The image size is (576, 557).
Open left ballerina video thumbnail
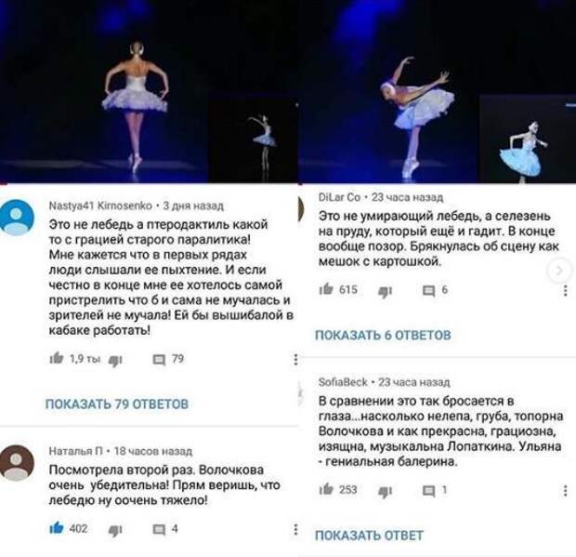tap(149, 91)
